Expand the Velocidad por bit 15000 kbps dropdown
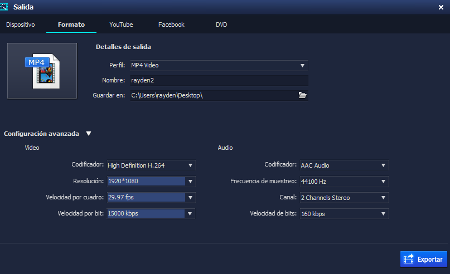 (x=190, y=214)
